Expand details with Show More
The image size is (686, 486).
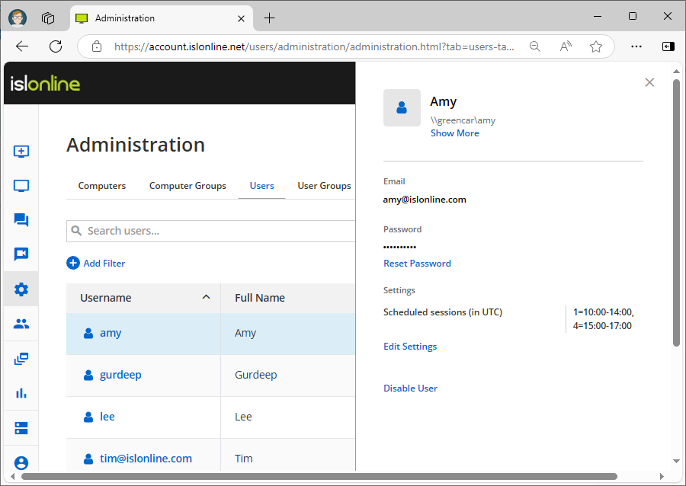click(x=454, y=133)
